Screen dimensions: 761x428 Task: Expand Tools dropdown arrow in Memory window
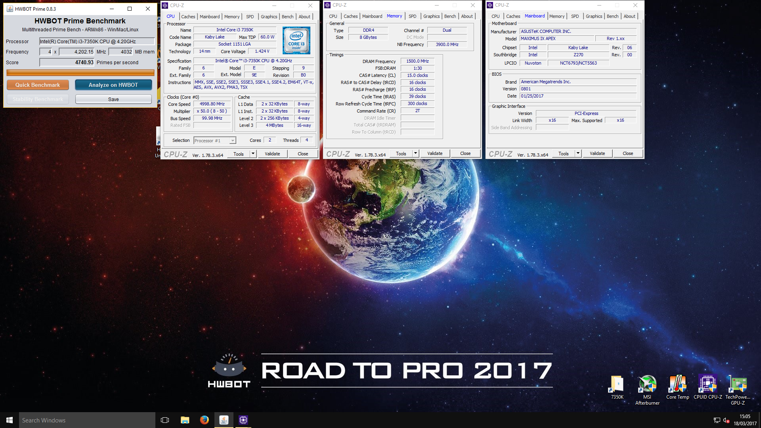coord(415,153)
